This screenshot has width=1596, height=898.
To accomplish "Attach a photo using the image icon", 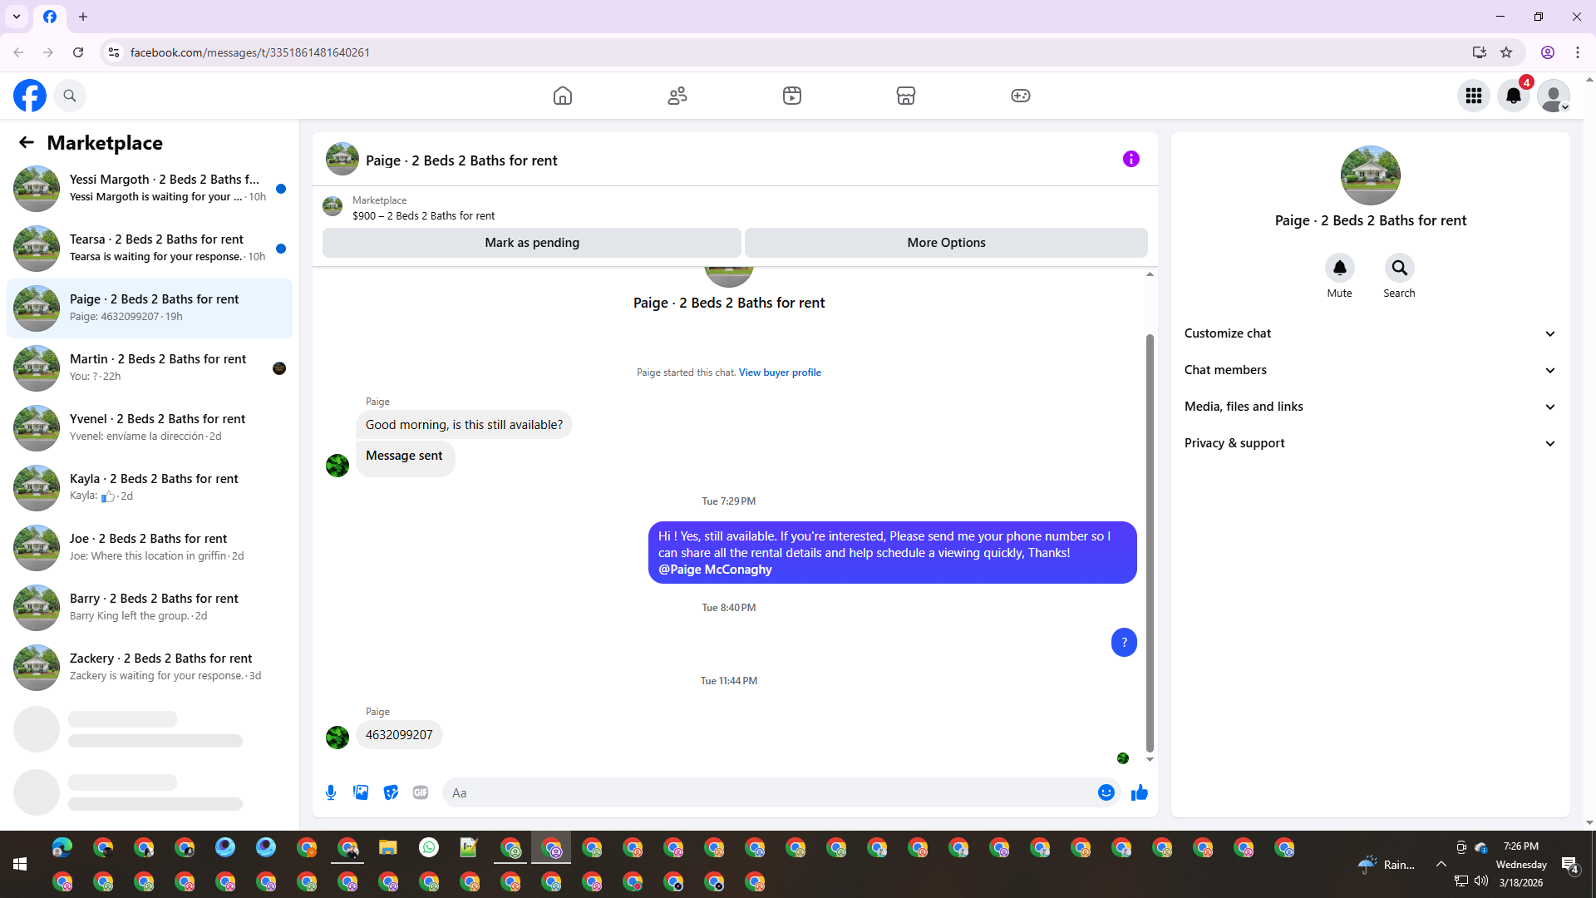I will [361, 792].
